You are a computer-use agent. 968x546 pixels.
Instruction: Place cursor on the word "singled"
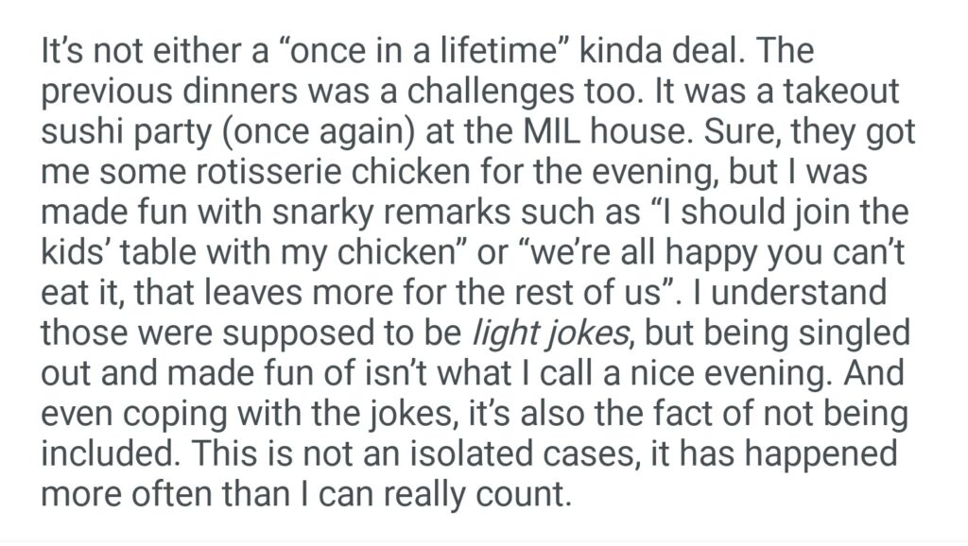(861, 333)
